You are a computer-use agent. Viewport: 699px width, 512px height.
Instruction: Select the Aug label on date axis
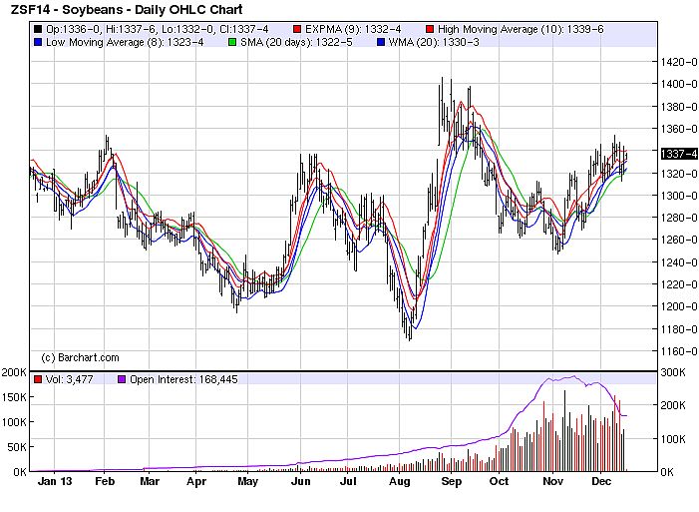pos(400,481)
